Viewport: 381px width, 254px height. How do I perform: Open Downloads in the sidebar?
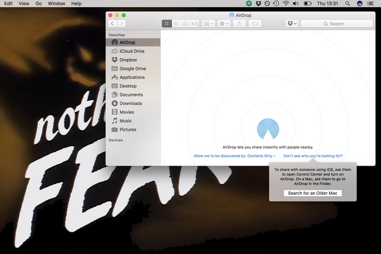tap(133, 104)
